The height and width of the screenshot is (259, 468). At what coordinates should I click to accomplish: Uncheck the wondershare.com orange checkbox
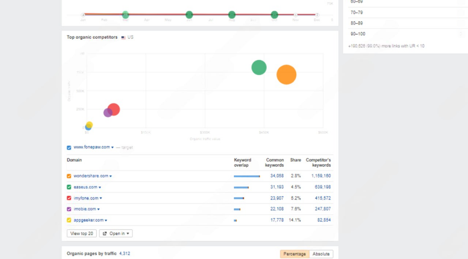coord(69,176)
